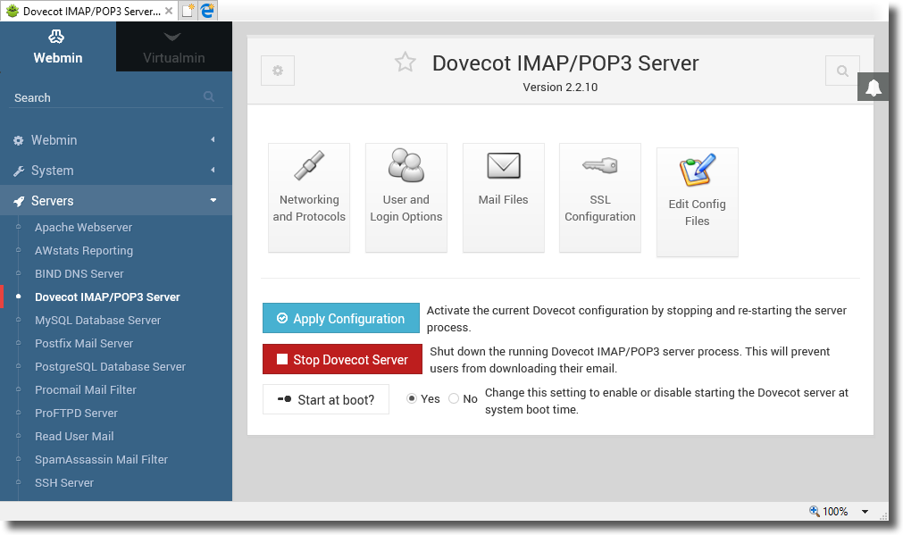Expand the Webmin sidebar category
This screenshot has width=903, height=535.
pyautogui.click(x=116, y=140)
